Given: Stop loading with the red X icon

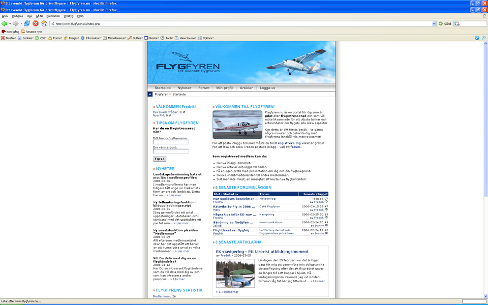Looking at the screenshot, I should [36, 24].
